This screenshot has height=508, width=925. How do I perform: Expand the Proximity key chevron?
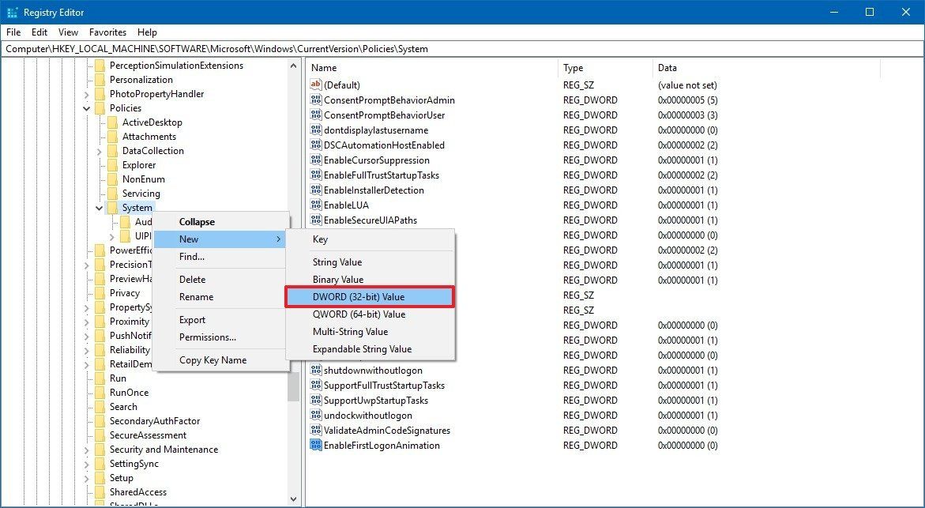(x=85, y=322)
